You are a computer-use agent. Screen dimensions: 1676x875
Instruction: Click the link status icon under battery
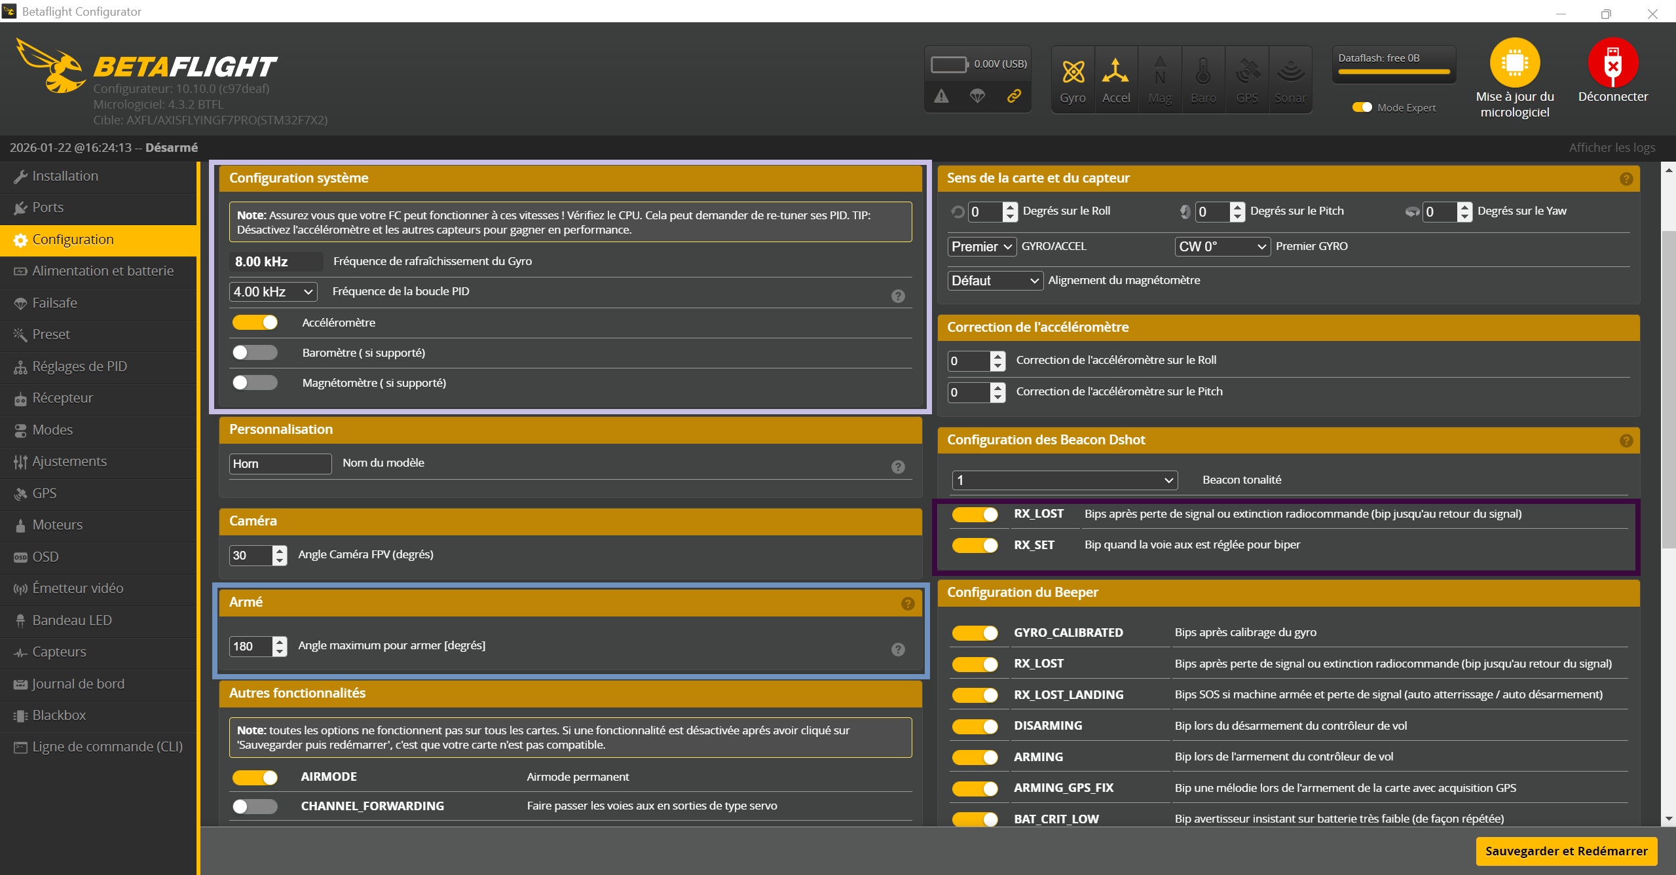coord(1013,96)
